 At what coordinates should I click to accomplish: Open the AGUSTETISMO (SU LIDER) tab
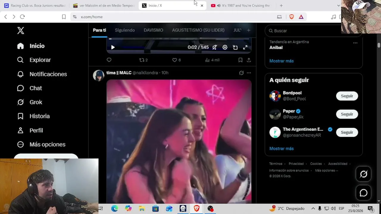pyautogui.click(x=198, y=30)
